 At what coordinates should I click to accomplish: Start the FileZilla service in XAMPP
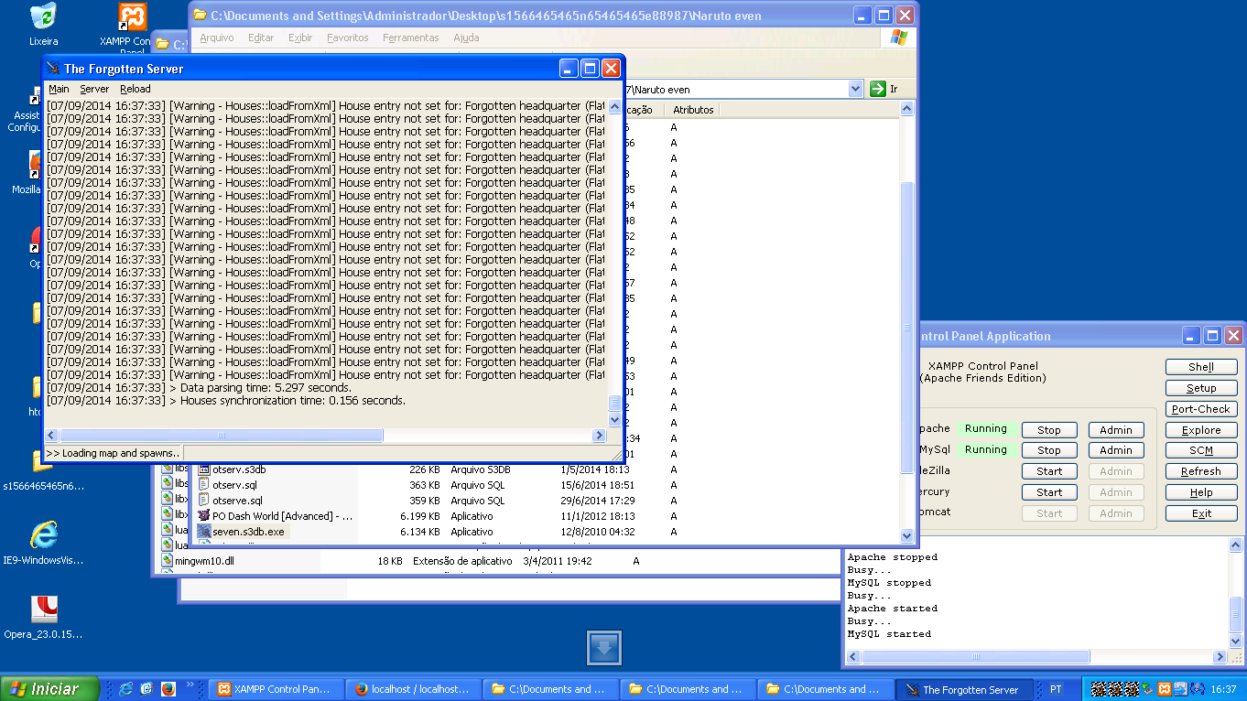[1049, 471]
